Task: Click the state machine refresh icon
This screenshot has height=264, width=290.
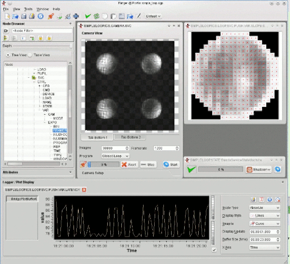Action: 278,169
